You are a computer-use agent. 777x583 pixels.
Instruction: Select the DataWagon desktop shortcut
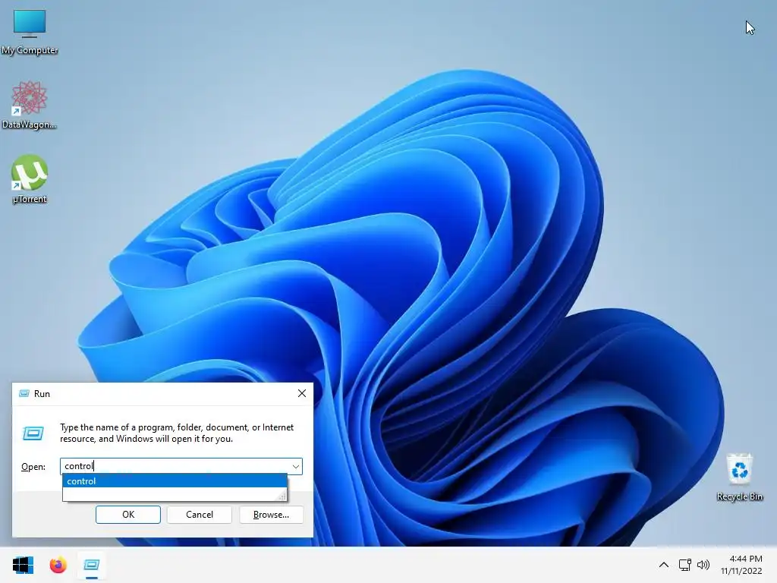tap(30, 105)
